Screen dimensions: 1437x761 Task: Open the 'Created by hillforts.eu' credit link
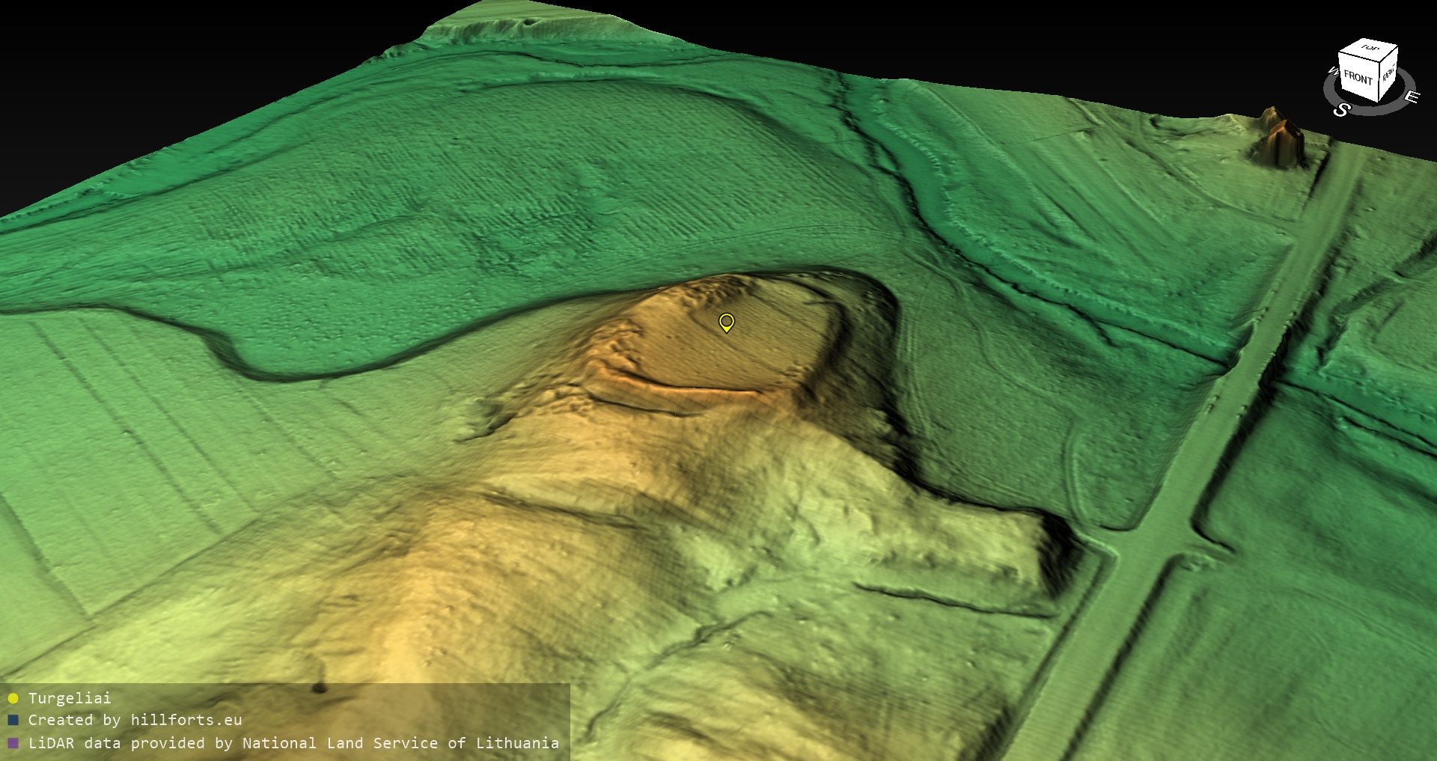point(135,721)
